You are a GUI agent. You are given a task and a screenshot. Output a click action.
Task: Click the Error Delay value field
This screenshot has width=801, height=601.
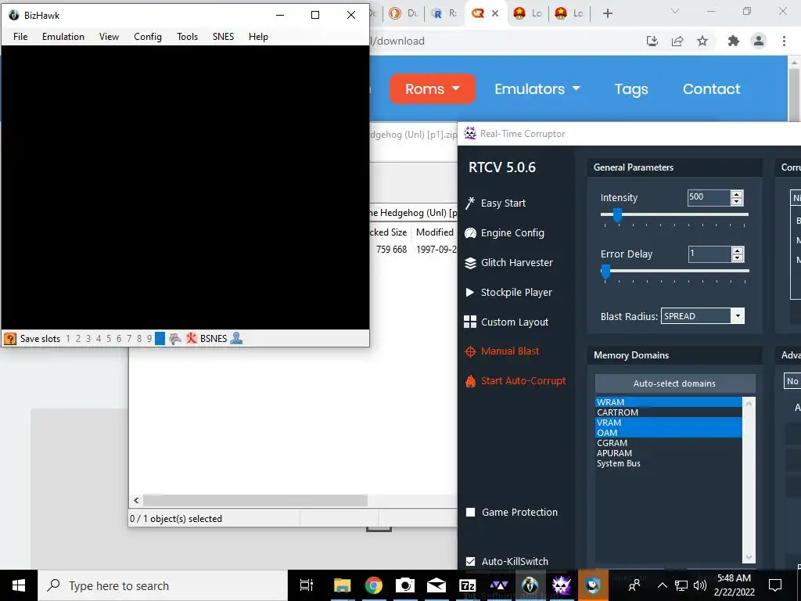(x=709, y=254)
